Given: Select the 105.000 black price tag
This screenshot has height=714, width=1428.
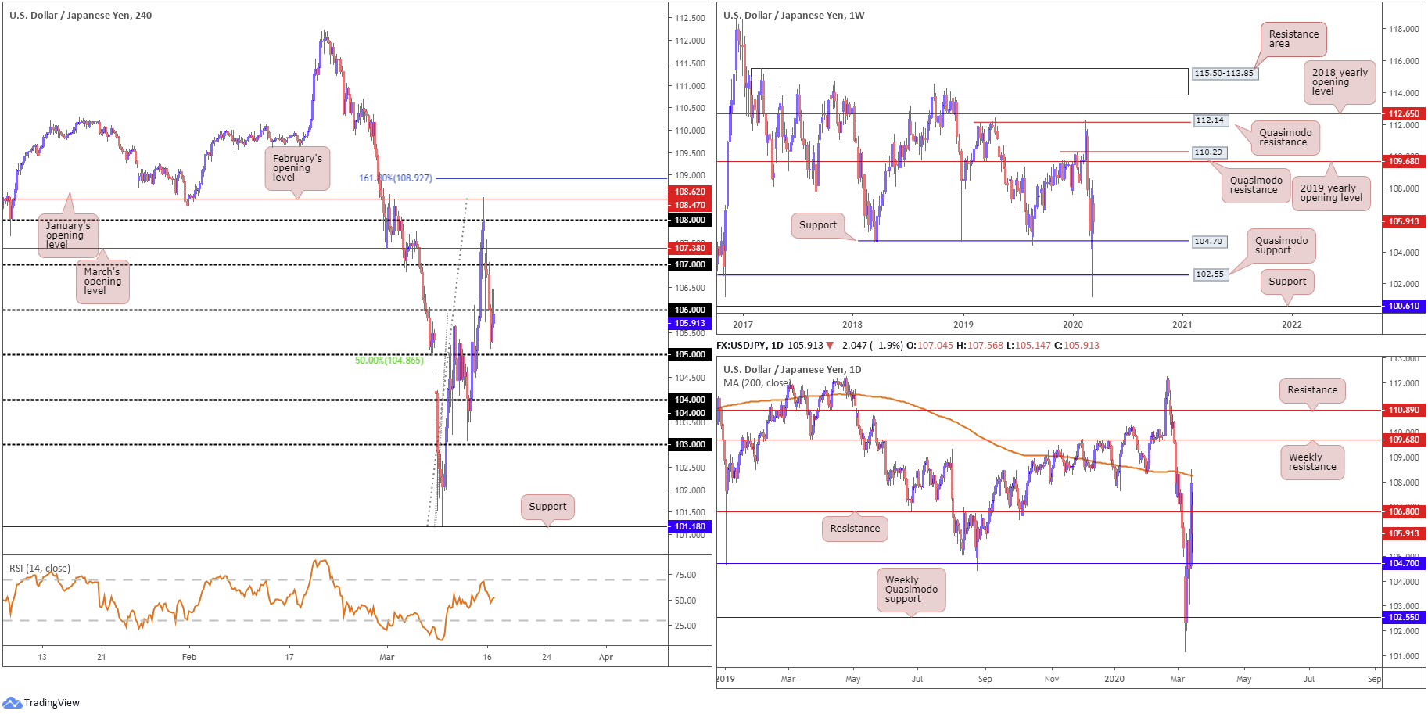Looking at the screenshot, I should coord(690,354).
